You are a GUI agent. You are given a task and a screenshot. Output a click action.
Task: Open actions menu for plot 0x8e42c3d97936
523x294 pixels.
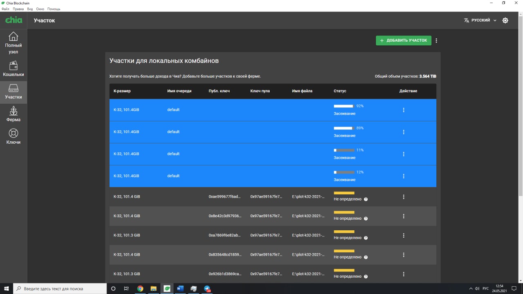404,216
